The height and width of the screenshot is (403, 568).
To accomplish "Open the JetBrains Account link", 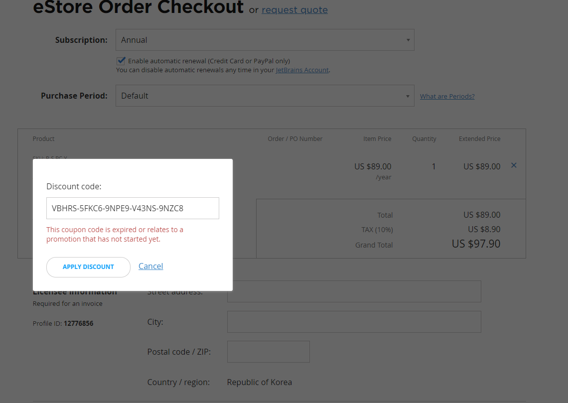I will coord(302,70).
